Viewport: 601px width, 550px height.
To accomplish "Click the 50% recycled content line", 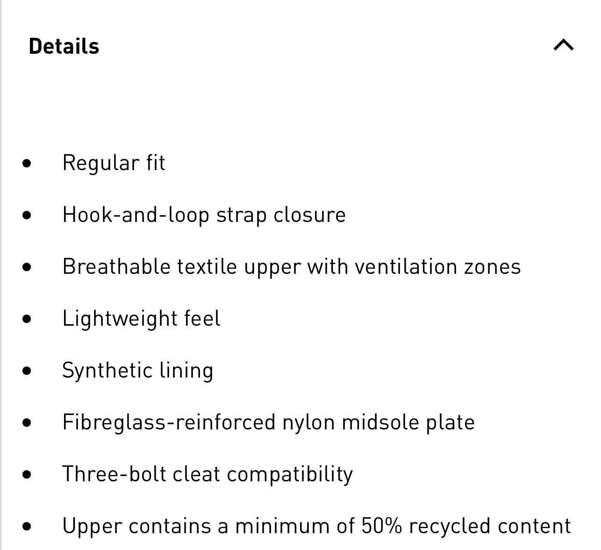I will pos(317,526).
